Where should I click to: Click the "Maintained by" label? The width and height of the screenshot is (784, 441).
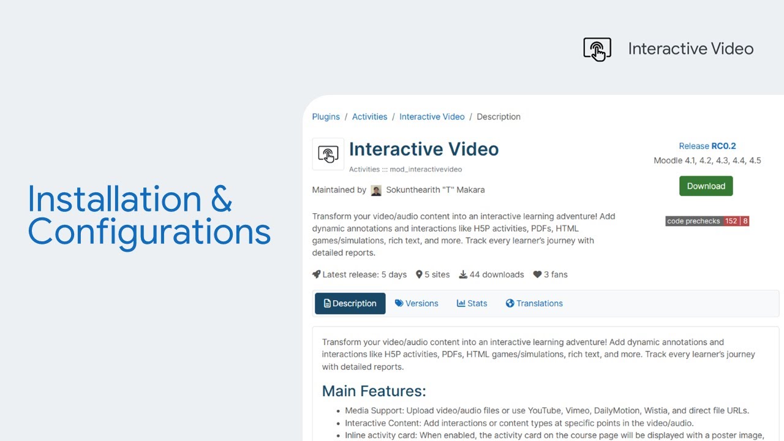click(x=339, y=190)
